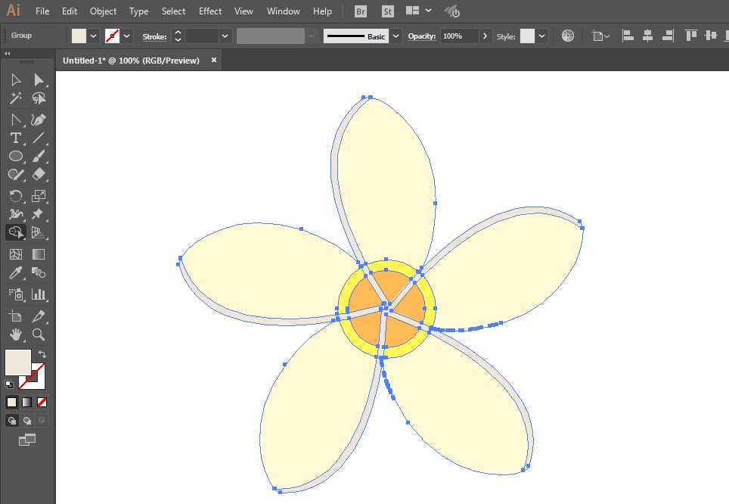Viewport: 729px width, 504px height.
Task: Select the Eyedropper tool
Action: coord(16,273)
